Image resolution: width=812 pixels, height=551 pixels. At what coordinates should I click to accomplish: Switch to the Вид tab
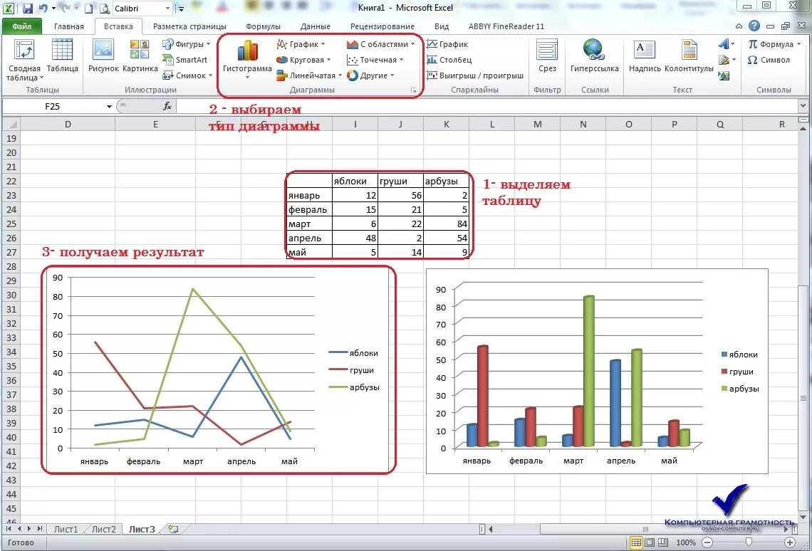pyautogui.click(x=441, y=26)
